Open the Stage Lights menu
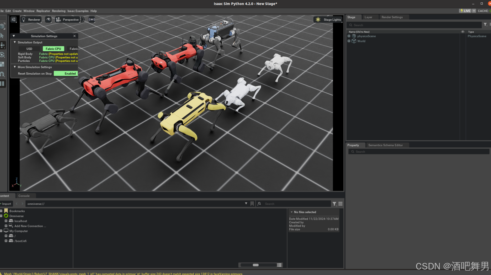The width and height of the screenshot is (491, 275). point(328,20)
